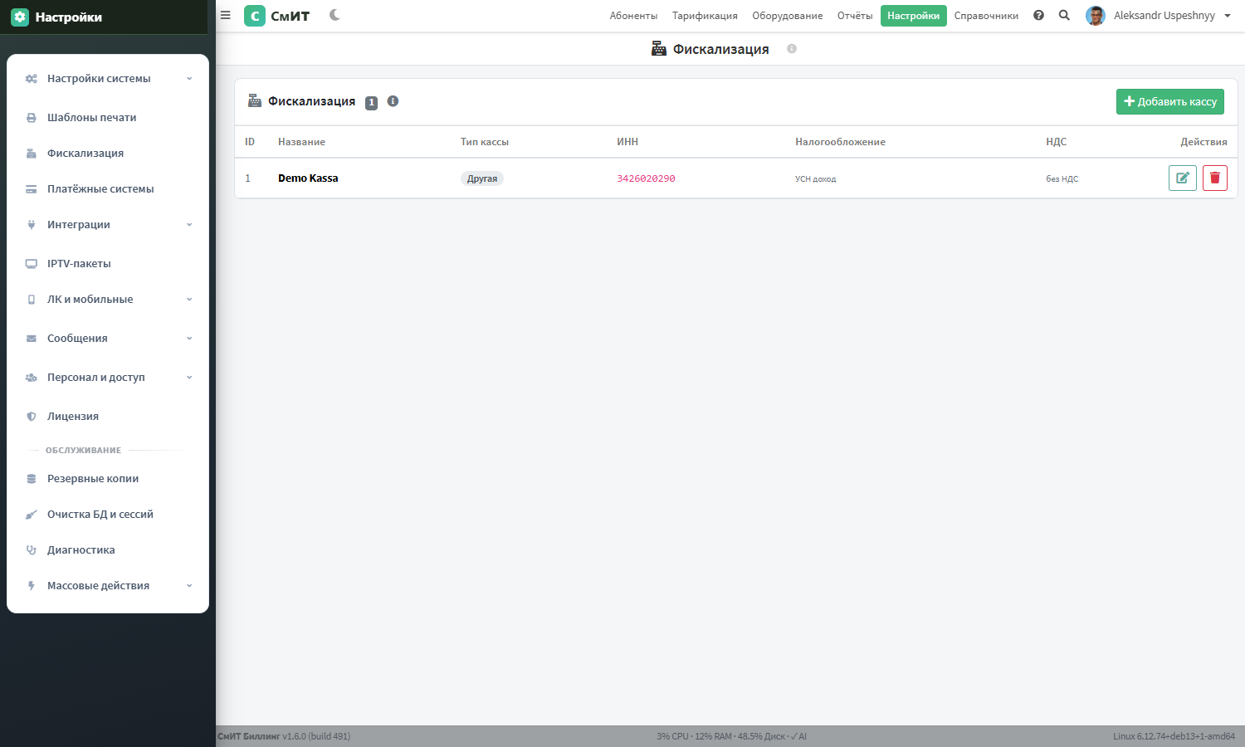Click the plug icon for Интеграции
Image resolution: width=1245 pixels, height=747 pixels.
pos(32,225)
